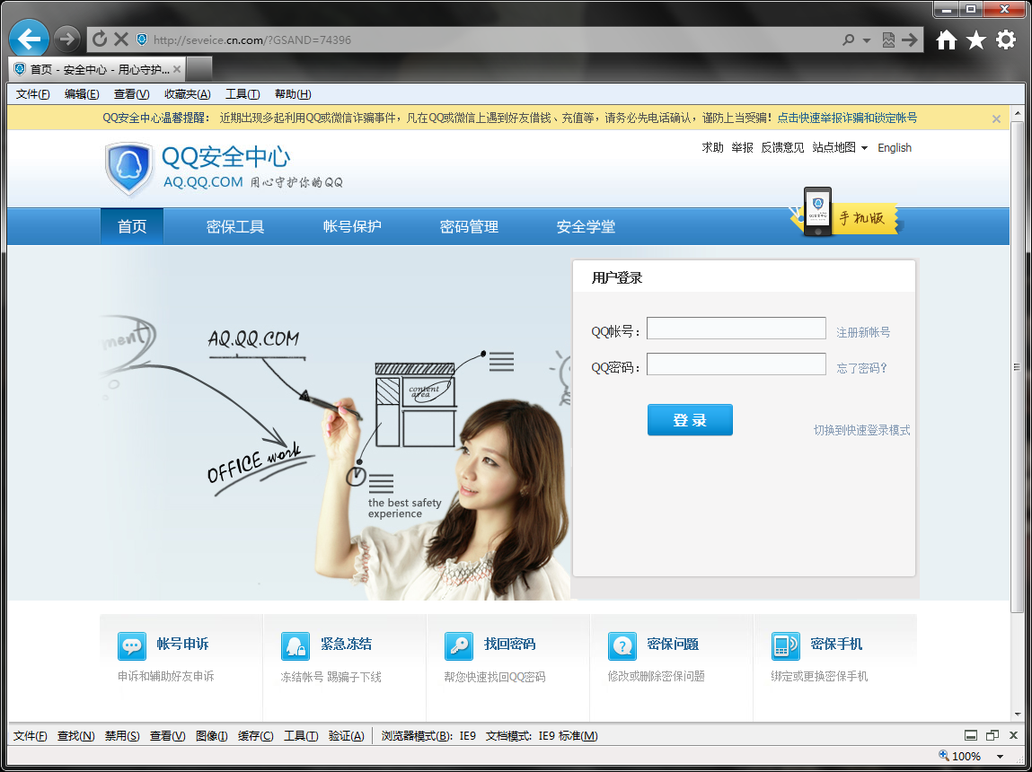Dismiss the yellow warning notice bar
This screenshot has height=772, width=1032.
[996, 119]
